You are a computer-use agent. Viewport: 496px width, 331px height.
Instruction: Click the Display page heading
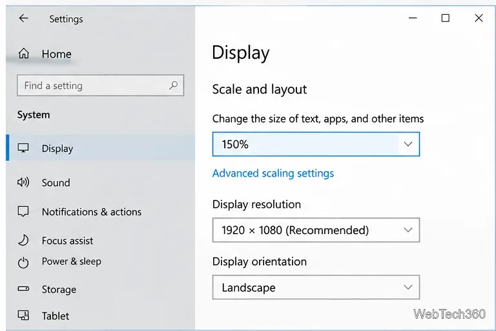click(241, 53)
